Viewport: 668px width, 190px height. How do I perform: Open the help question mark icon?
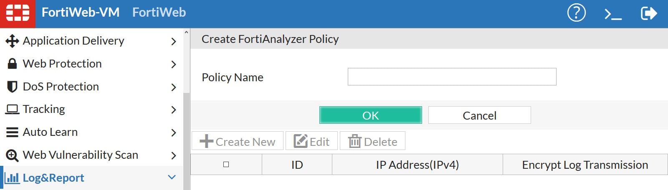tap(576, 13)
